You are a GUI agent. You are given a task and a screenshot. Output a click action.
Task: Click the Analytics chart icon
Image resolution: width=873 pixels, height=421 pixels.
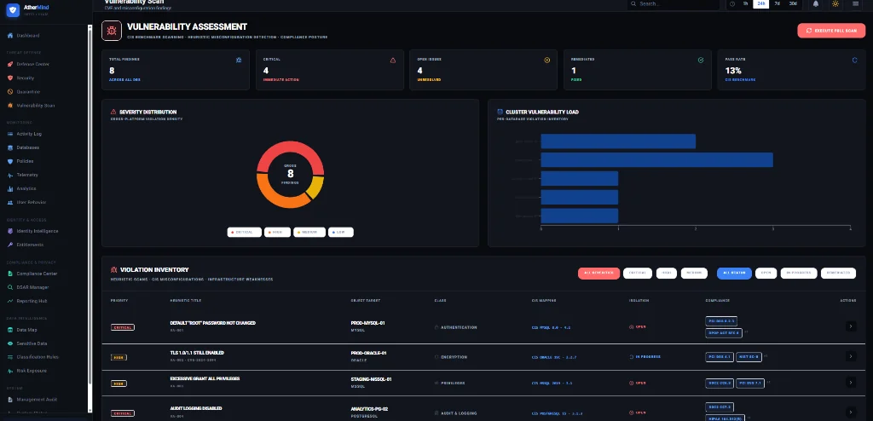pyautogui.click(x=10, y=189)
